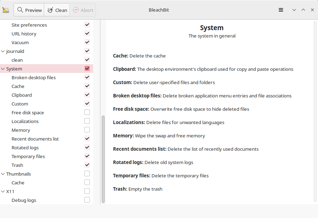Image resolution: width=318 pixels, height=218 pixels.
Task: Check the Memory checkbox
Action: (x=87, y=130)
